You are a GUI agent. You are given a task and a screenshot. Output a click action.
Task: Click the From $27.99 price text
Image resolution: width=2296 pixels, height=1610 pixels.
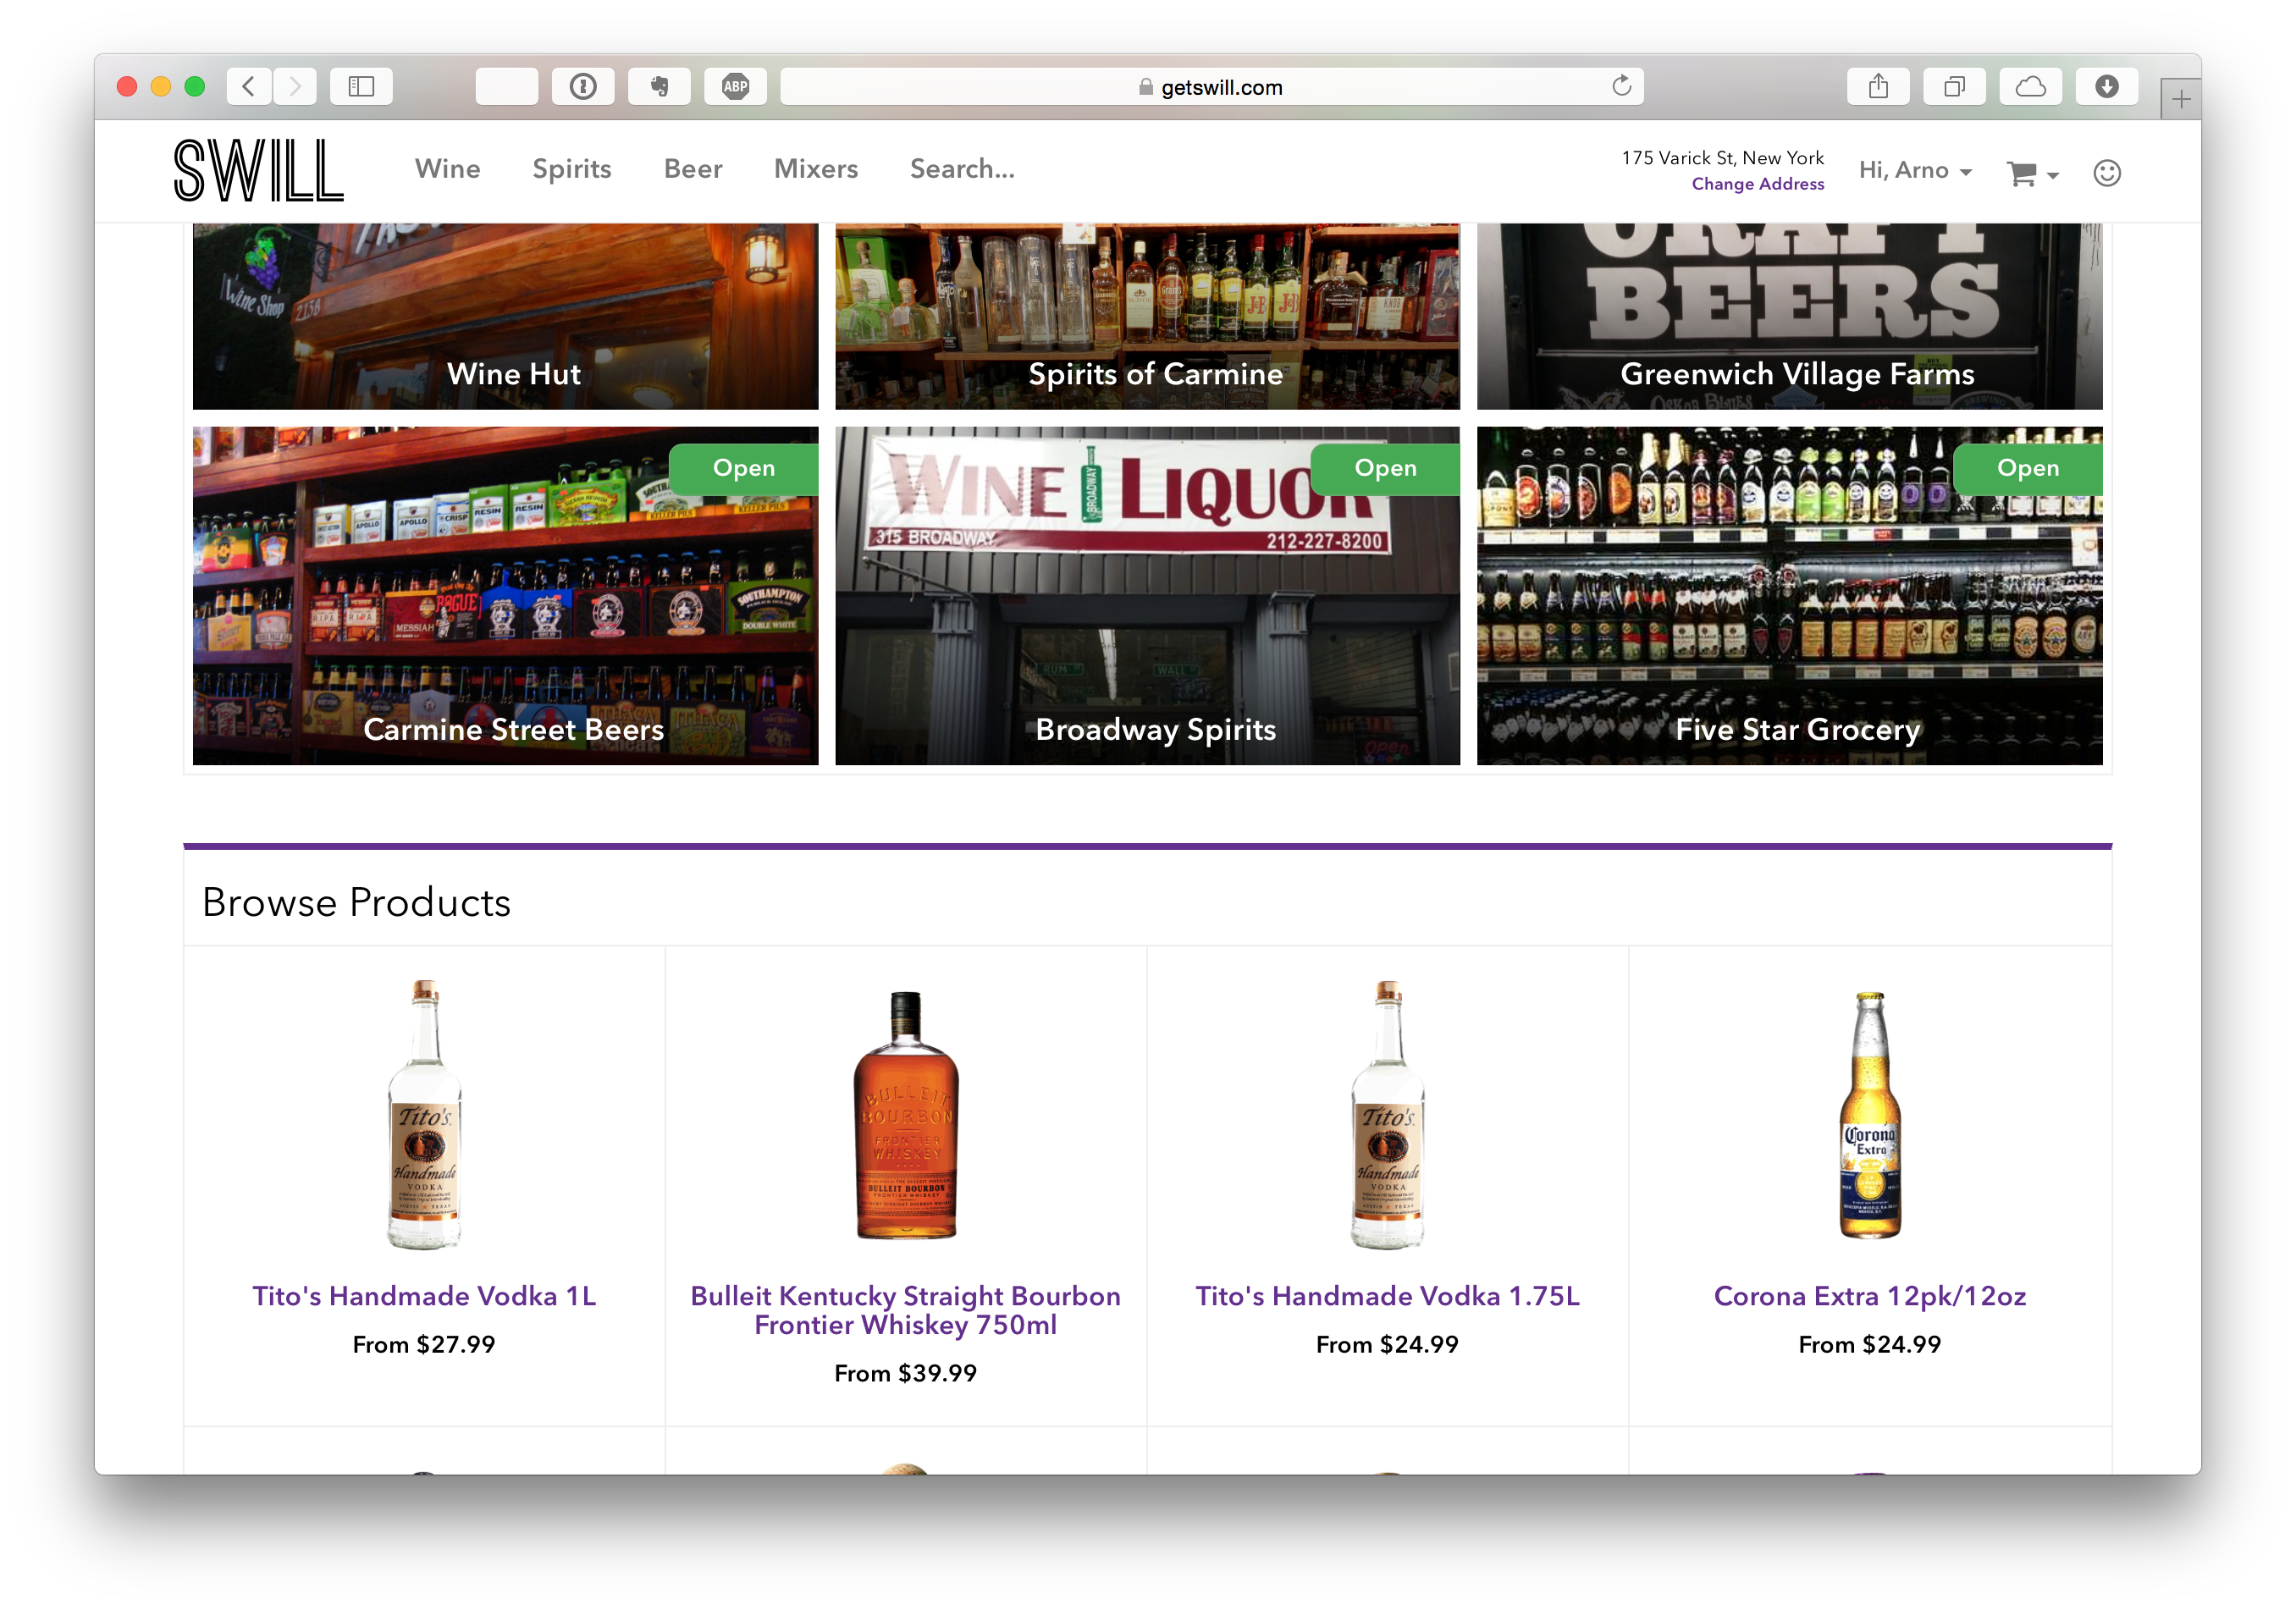[424, 1344]
